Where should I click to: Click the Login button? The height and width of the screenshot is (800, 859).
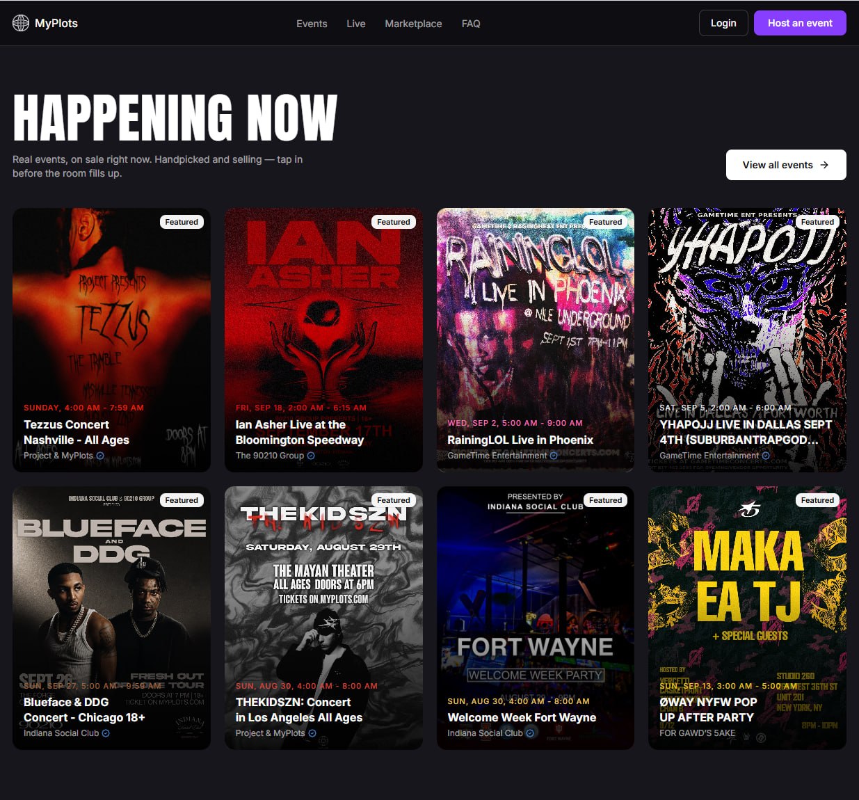pos(723,23)
